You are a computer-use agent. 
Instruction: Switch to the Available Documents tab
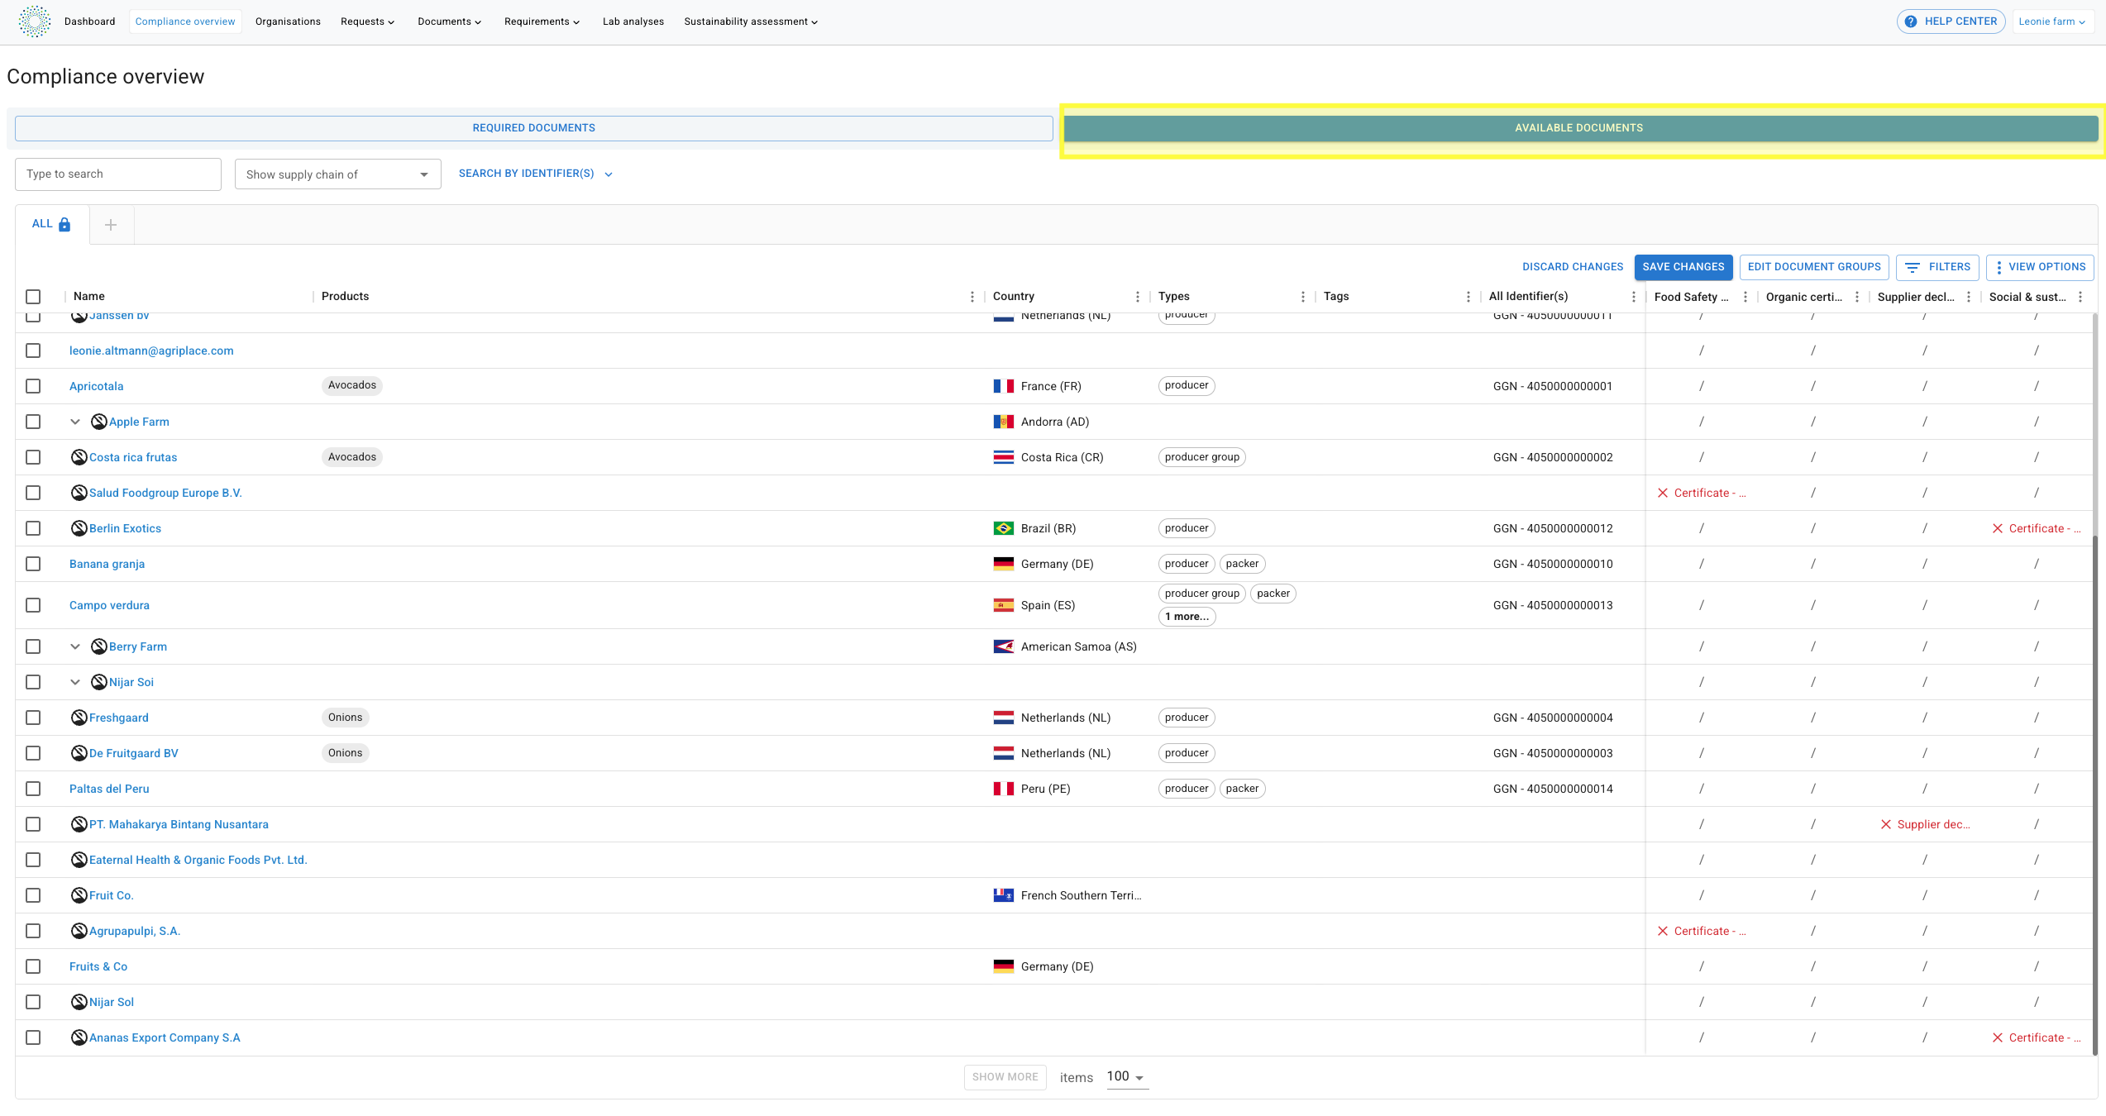(1580, 128)
